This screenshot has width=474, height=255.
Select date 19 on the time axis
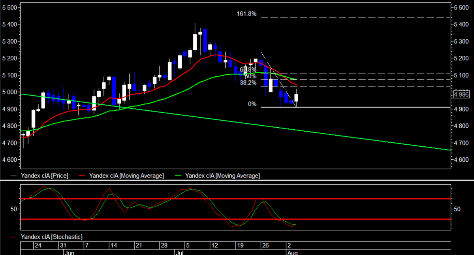pyautogui.click(x=240, y=246)
